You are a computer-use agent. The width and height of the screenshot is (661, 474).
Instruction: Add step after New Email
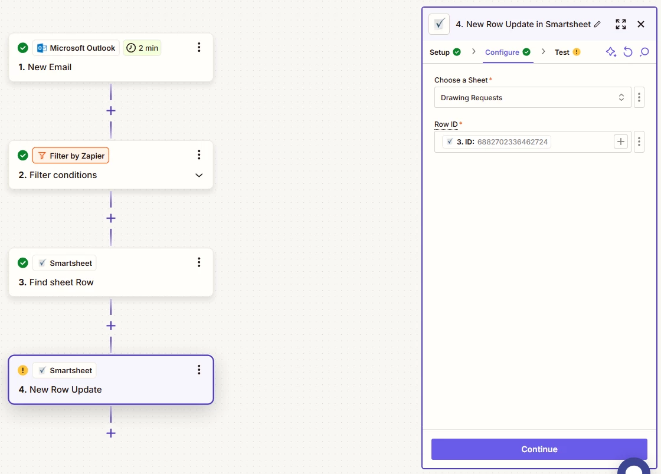click(111, 111)
